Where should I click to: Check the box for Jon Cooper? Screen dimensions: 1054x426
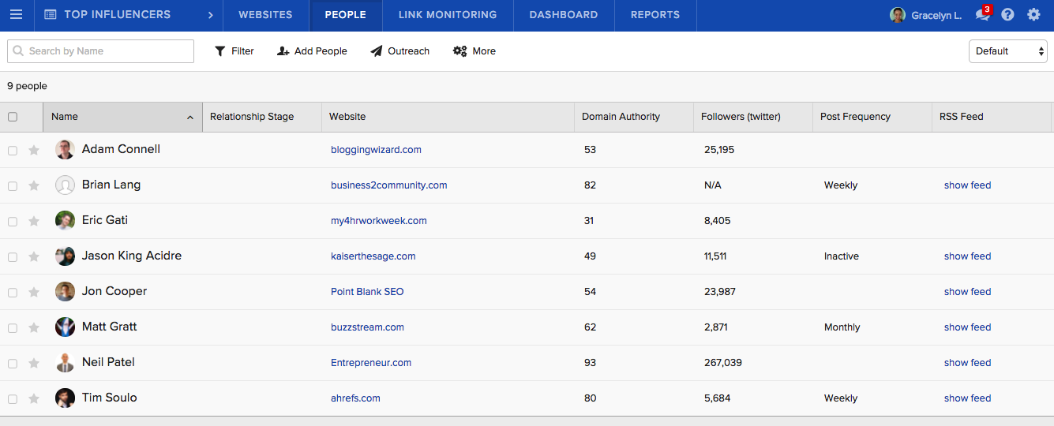click(13, 293)
